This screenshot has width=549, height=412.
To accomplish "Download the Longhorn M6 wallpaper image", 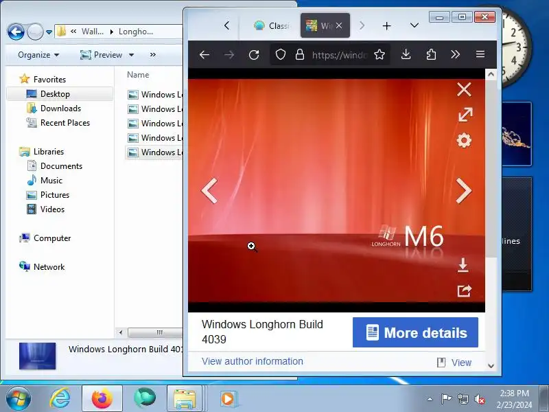I will (463, 265).
